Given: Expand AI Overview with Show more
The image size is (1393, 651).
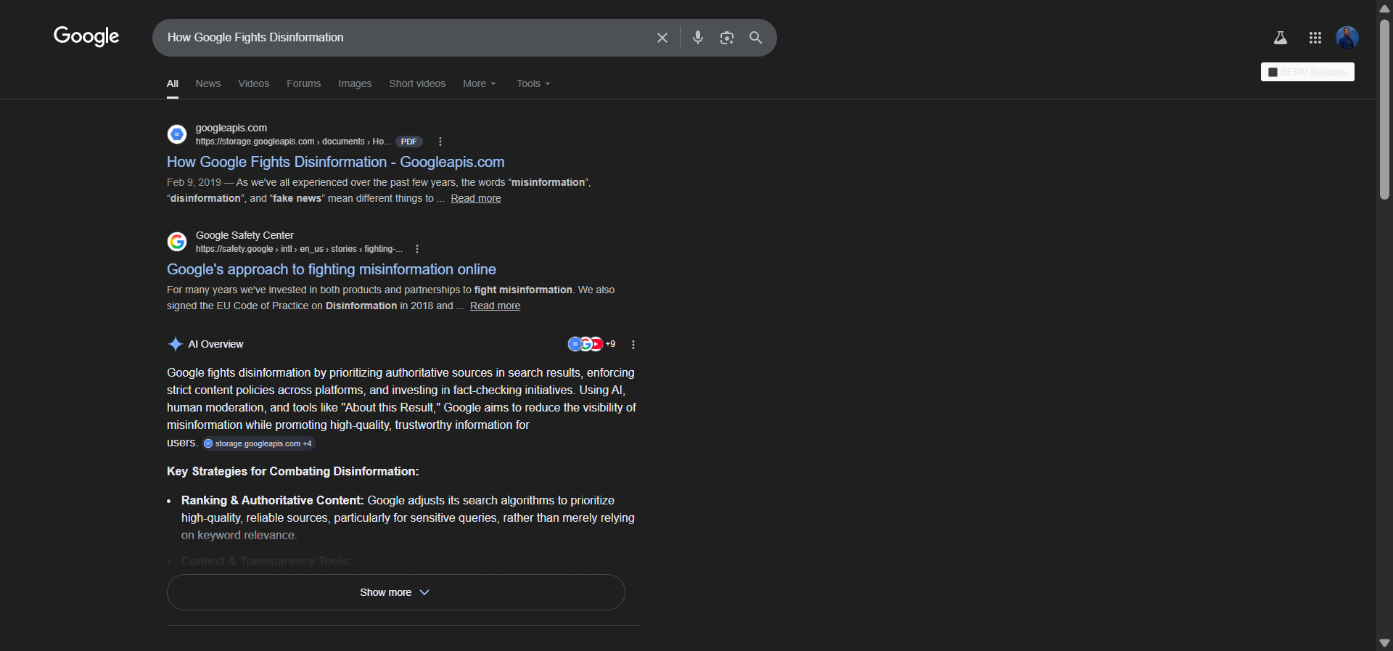Looking at the screenshot, I should pos(396,592).
